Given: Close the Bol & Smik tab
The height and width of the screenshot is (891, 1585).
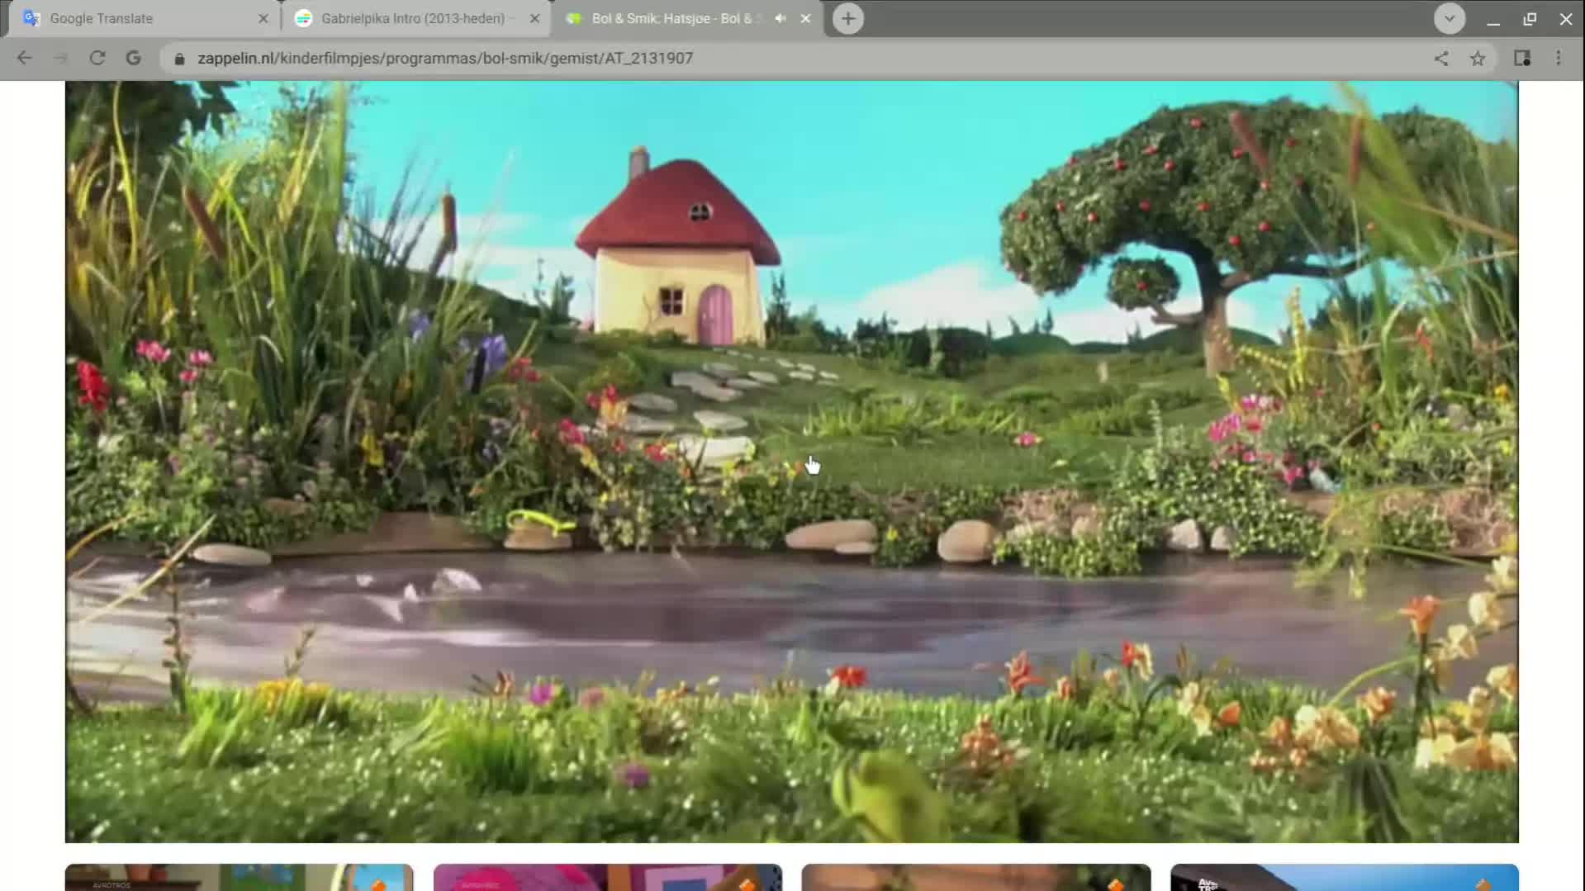Looking at the screenshot, I should [805, 18].
